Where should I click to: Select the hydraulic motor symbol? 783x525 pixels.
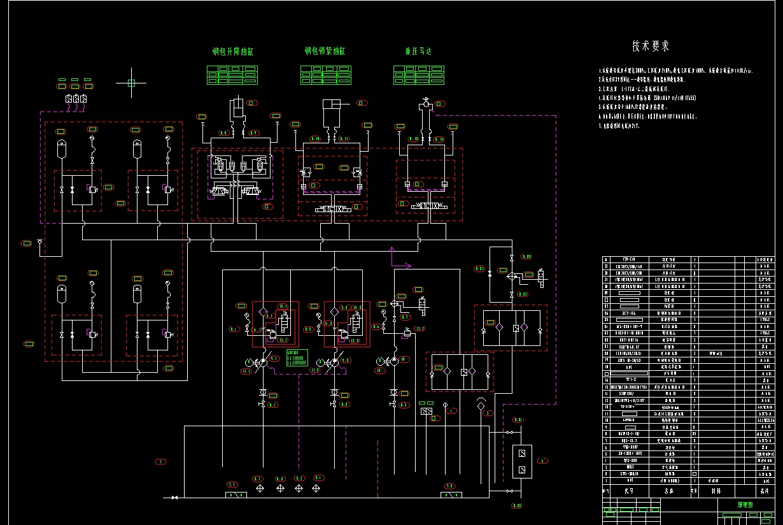pos(425,102)
